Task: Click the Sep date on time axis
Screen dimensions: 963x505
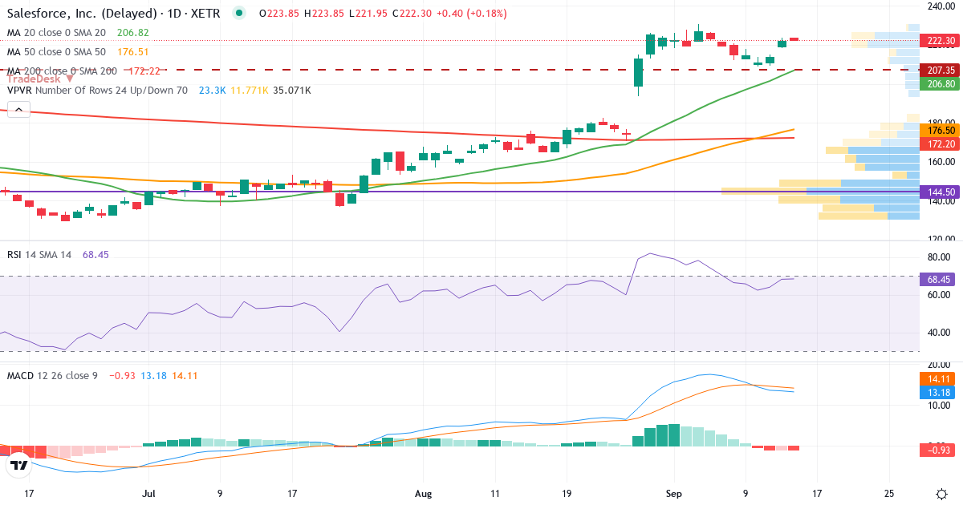Action: click(x=674, y=494)
